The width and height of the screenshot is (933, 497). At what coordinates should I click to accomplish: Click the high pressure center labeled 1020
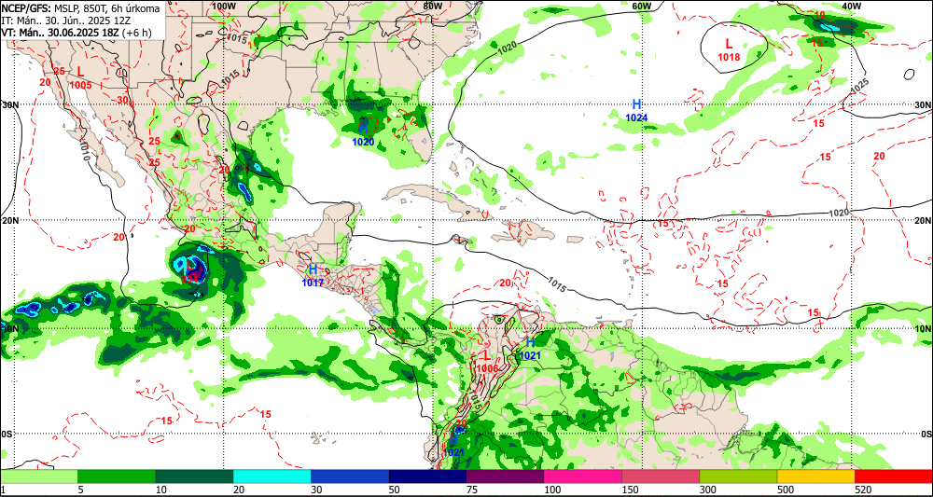click(363, 134)
